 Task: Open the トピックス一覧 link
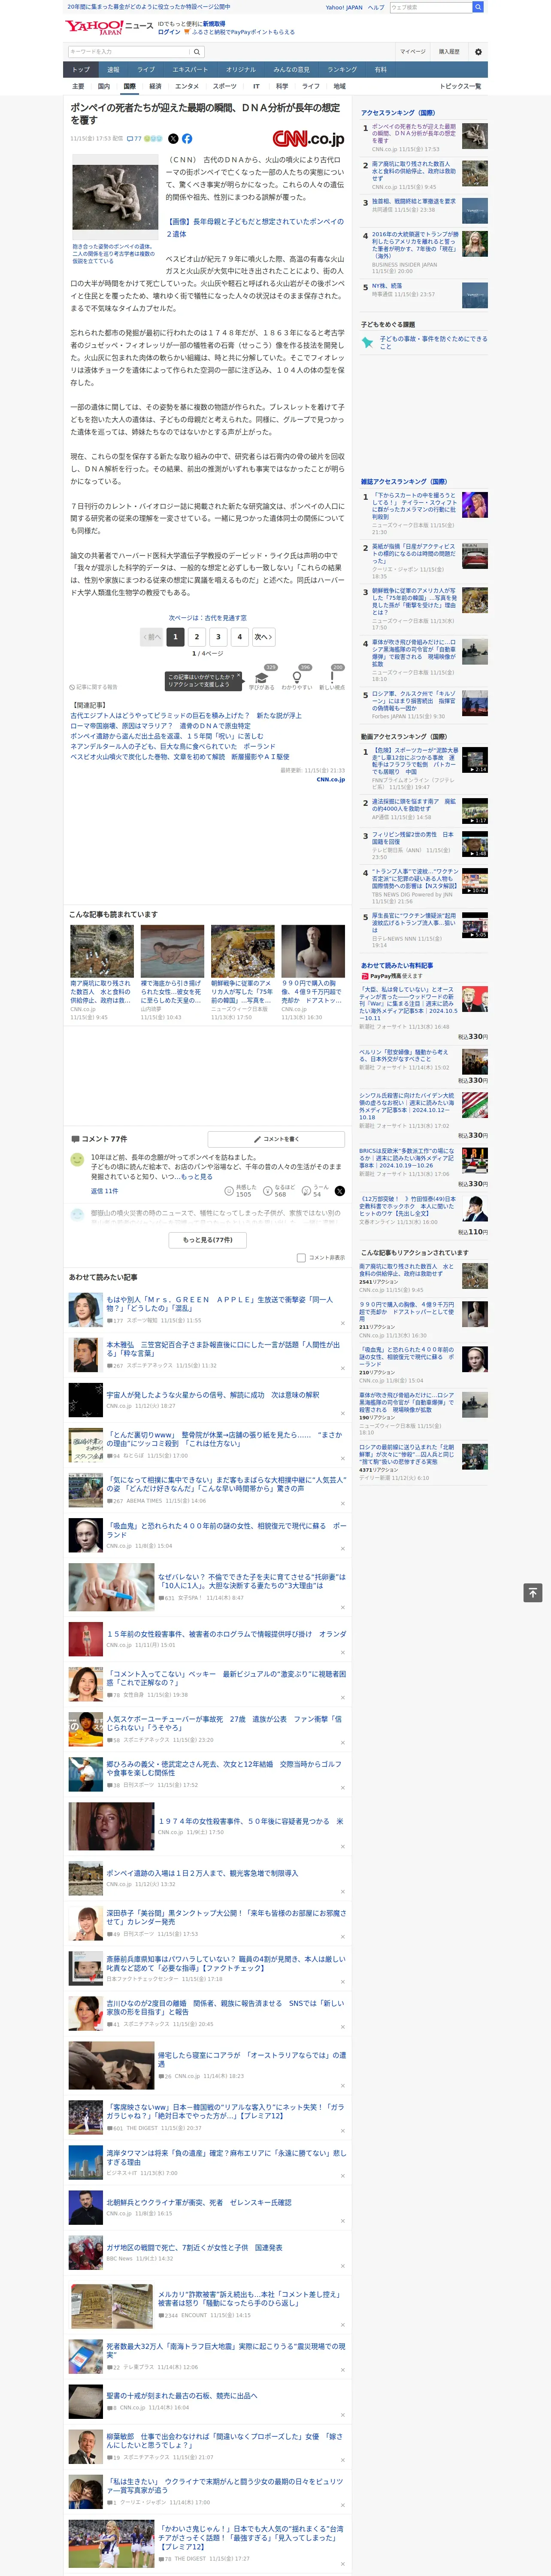460,86
